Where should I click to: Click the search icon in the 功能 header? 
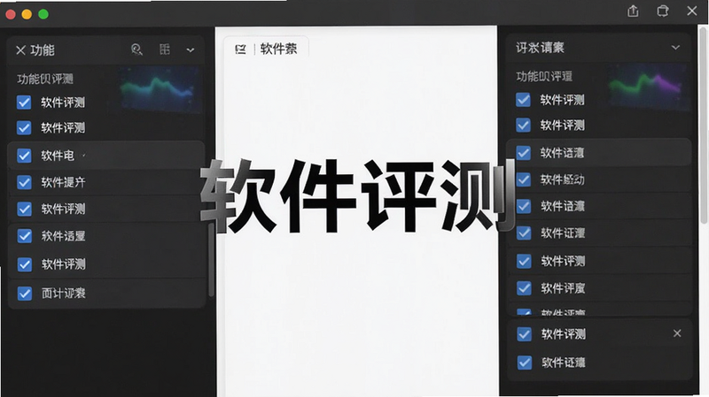pos(136,50)
